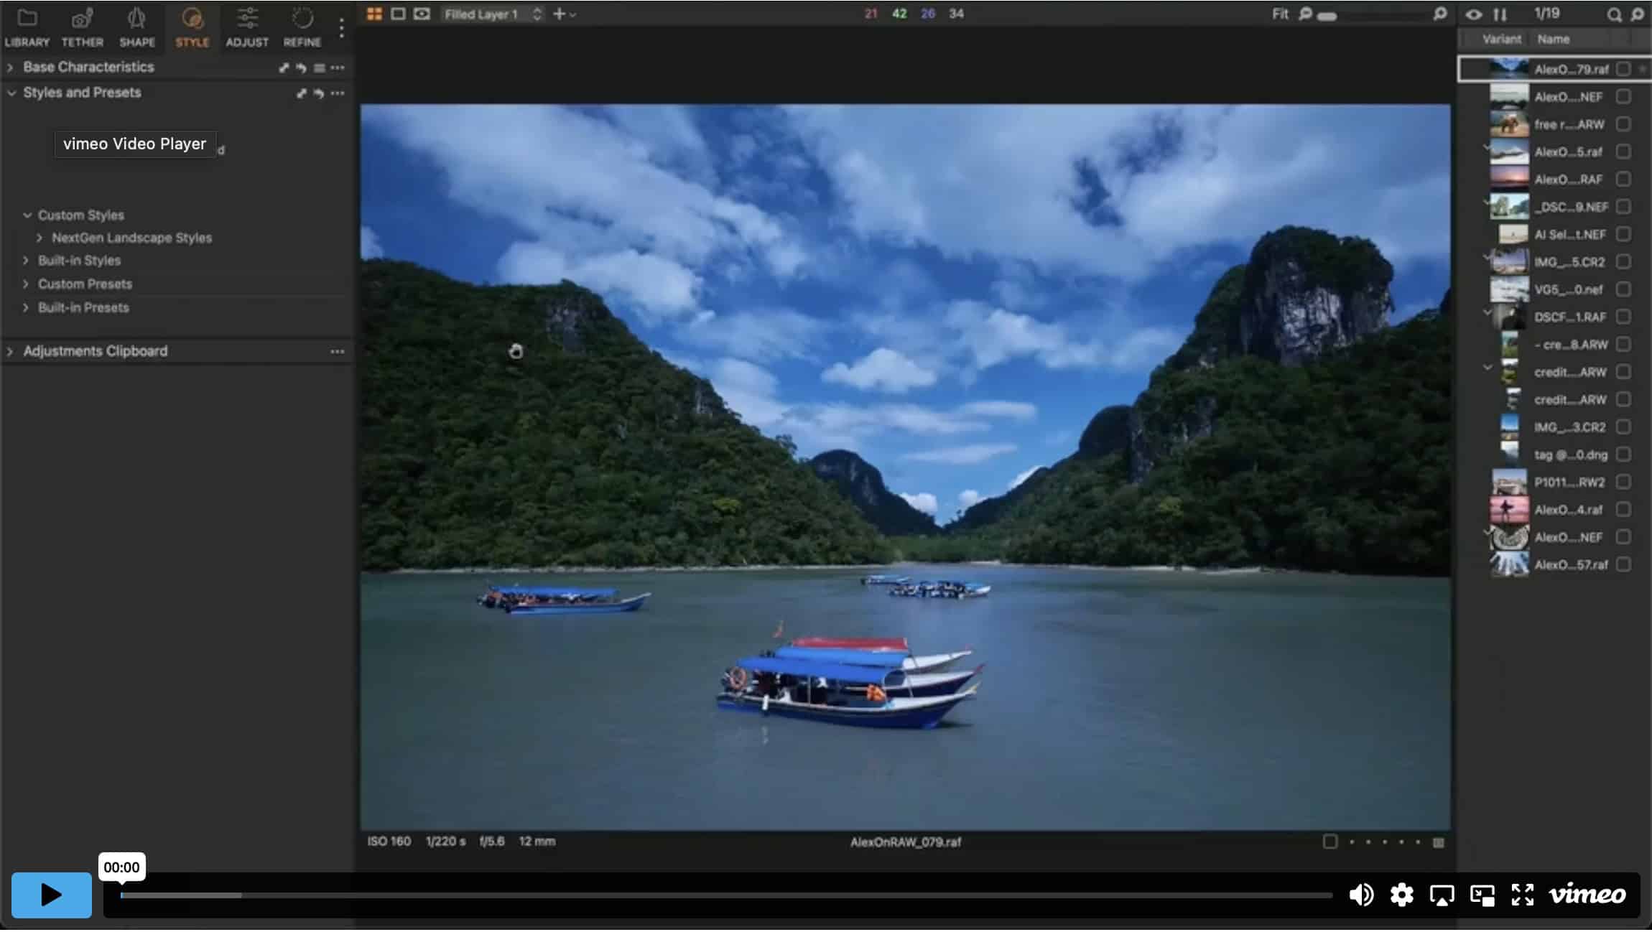Viewport: 1652px width, 932px height.
Task: Expand NextGen Landscape Styles folder
Action: tap(40, 238)
